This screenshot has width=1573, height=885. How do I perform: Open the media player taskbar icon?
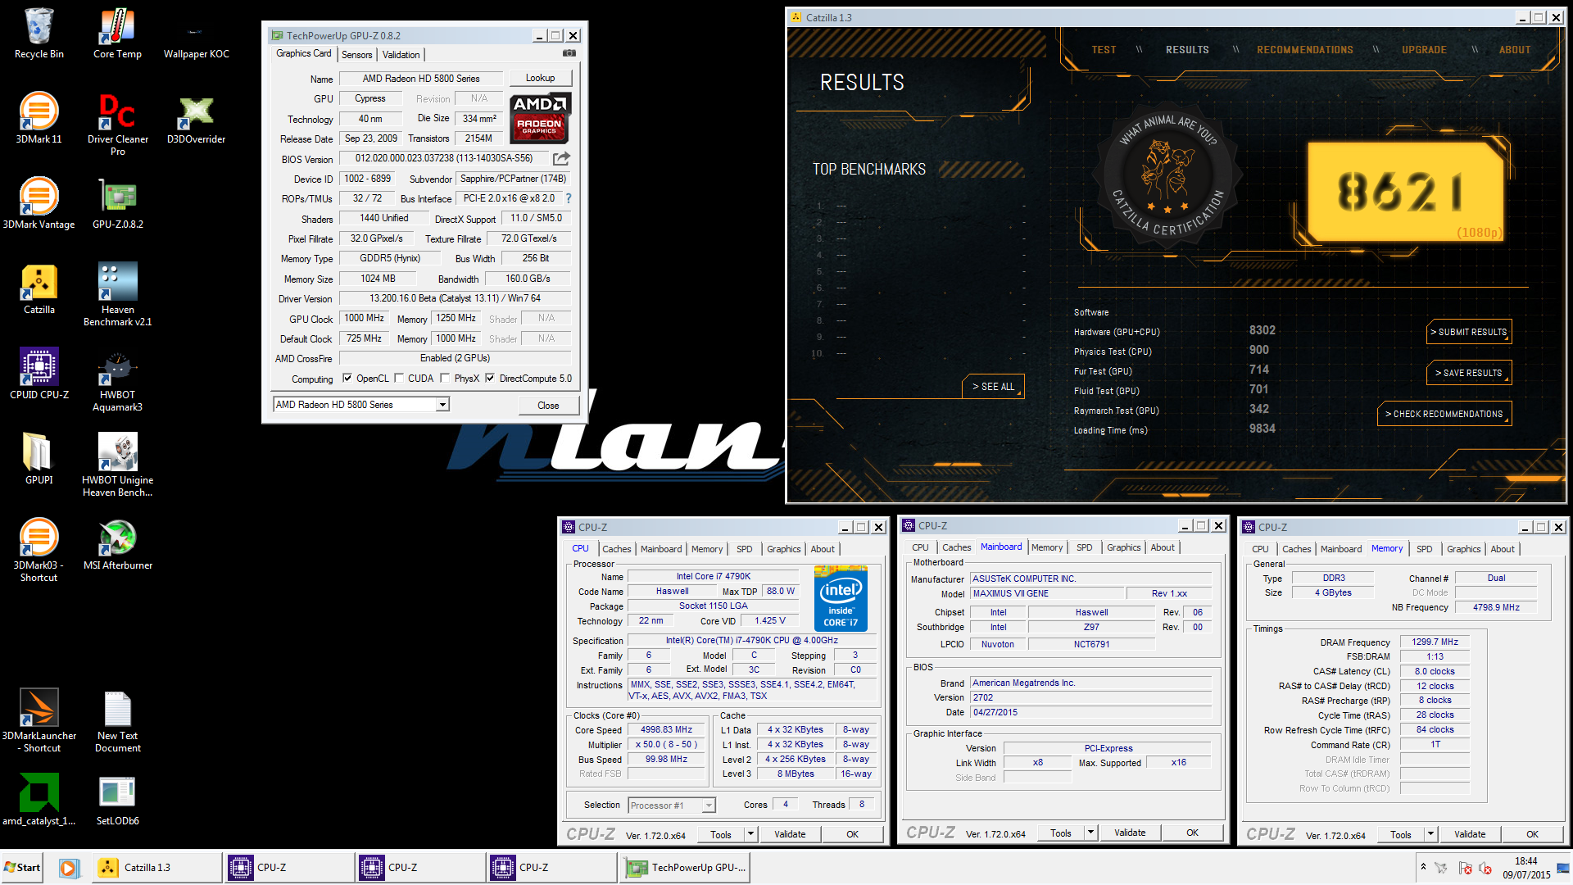click(x=69, y=868)
